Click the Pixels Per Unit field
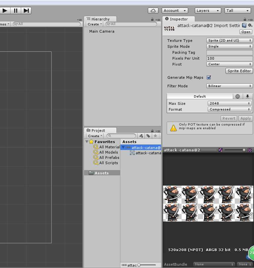254x268 pixels. pos(230,58)
